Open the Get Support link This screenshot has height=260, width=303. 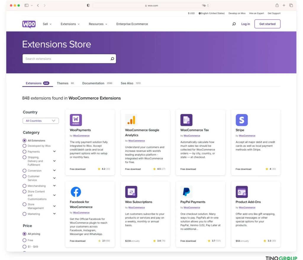point(274,13)
